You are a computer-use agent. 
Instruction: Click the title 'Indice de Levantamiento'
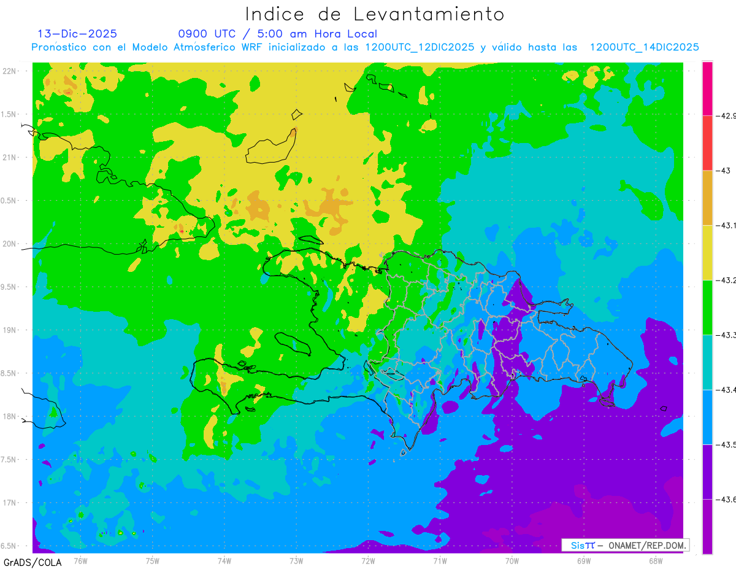[375, 14]
